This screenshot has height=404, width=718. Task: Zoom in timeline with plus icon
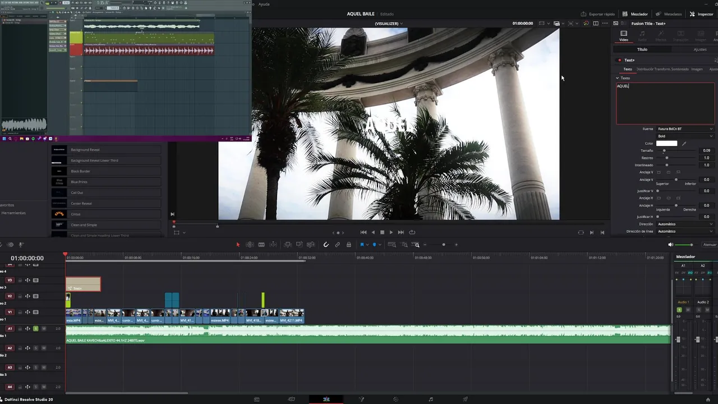pos(456,245)
